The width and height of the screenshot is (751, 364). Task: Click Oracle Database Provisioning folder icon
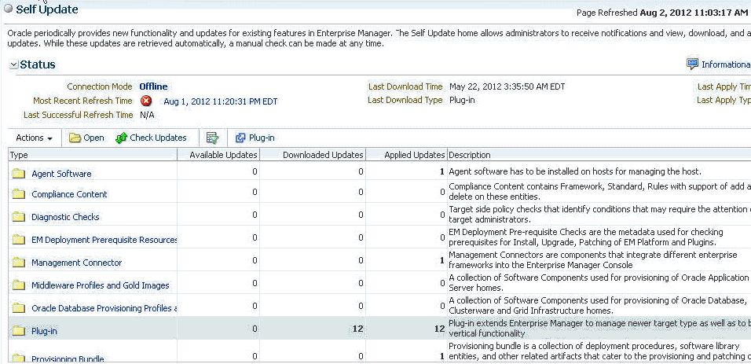click(19, 308)
